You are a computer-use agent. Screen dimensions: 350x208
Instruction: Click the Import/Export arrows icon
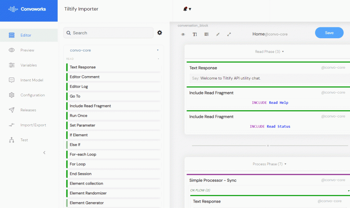(x=12, y=125)
